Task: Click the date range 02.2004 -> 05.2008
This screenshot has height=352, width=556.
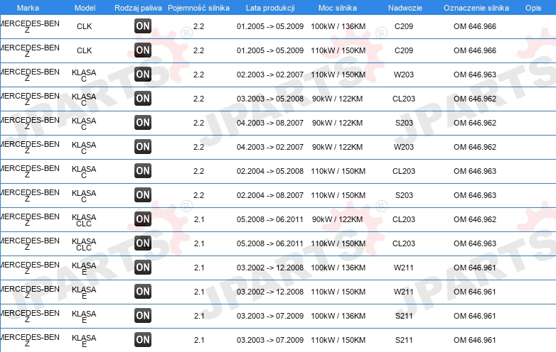Action: click(x=270, y=171)
